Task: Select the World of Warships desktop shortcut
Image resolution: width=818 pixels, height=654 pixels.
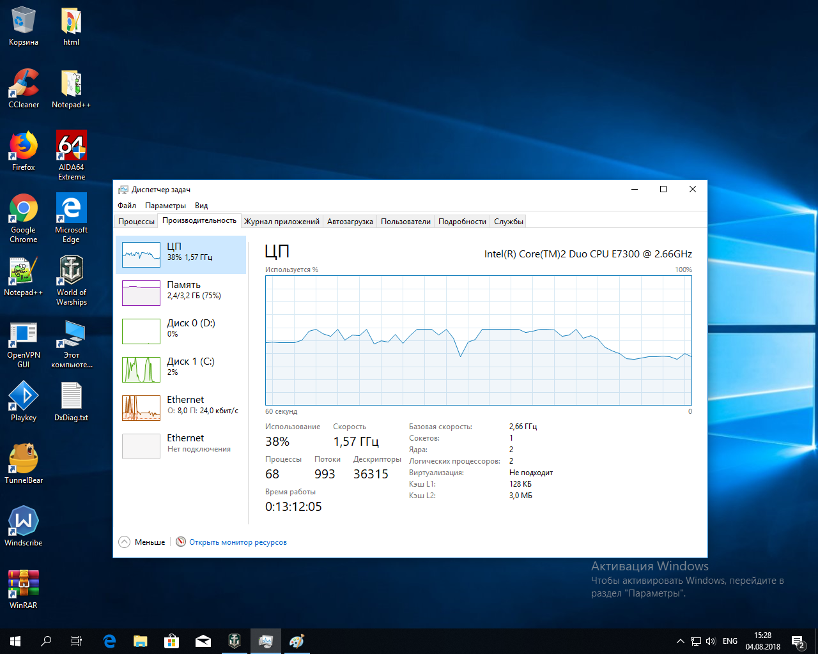Action: point(72,280)
